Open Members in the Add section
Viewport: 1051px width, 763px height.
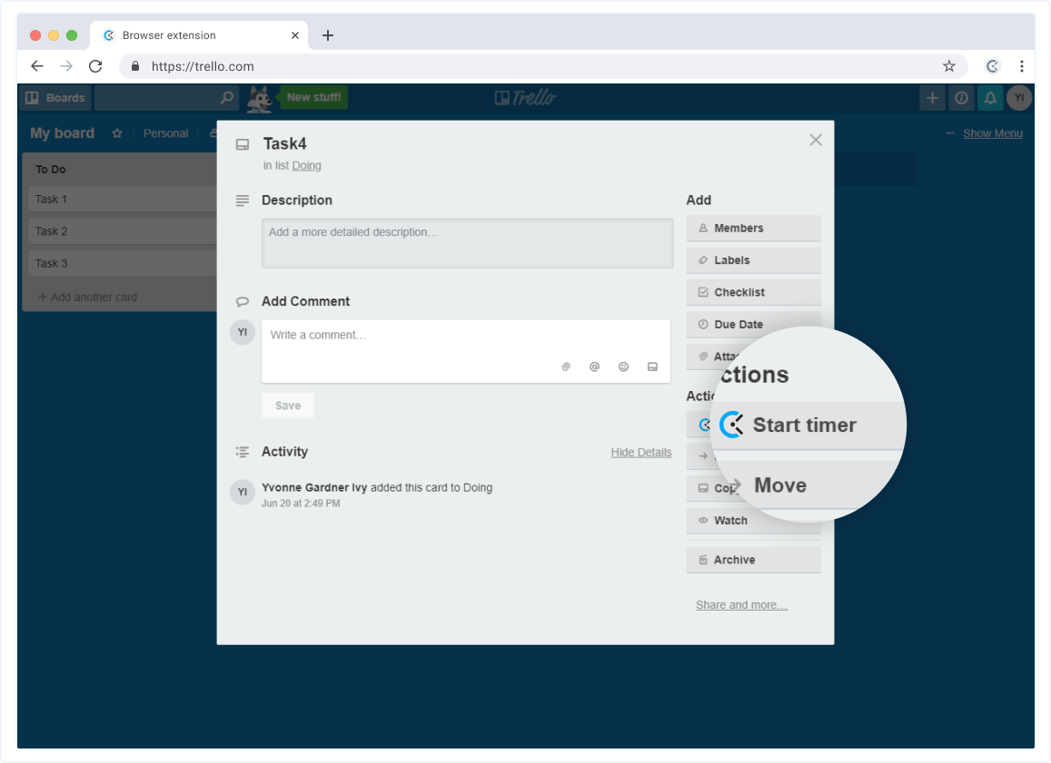point(753,229)
